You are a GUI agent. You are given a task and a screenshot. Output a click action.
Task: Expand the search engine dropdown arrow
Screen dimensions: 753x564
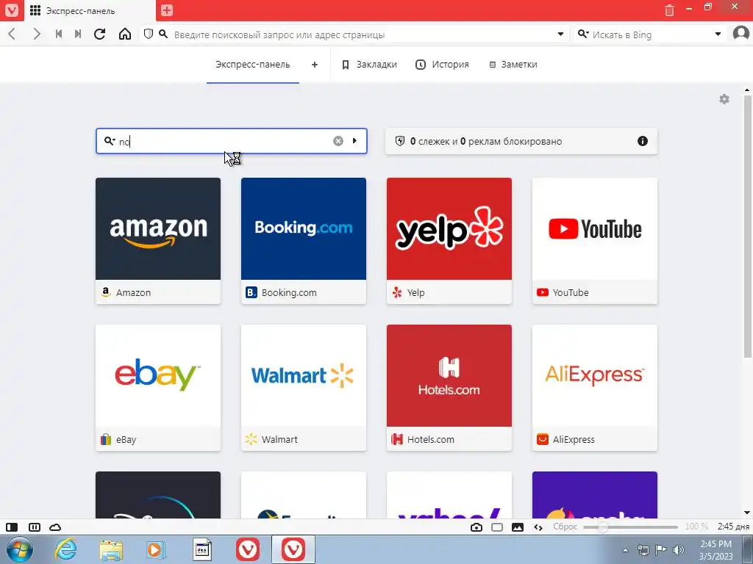coord(718,34)
